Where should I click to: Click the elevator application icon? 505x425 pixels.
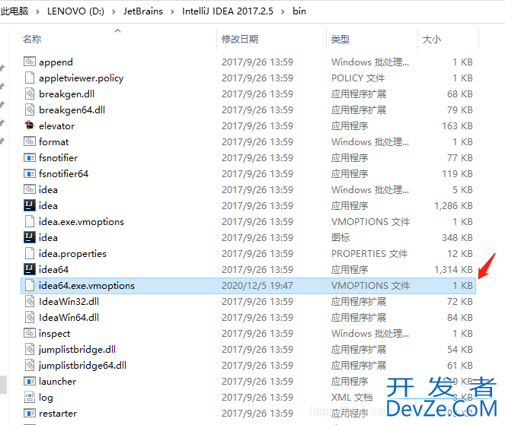30,125
